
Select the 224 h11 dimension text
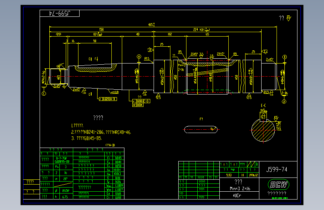(x=201, y=30)
